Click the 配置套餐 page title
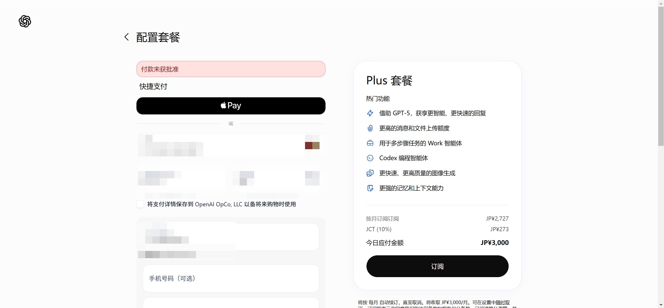Screen dimensions: 664x308 158,37
